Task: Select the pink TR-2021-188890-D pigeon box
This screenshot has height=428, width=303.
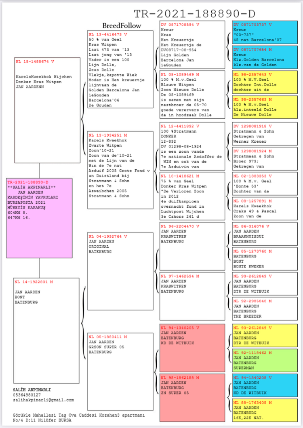Action: pos(39,218)
